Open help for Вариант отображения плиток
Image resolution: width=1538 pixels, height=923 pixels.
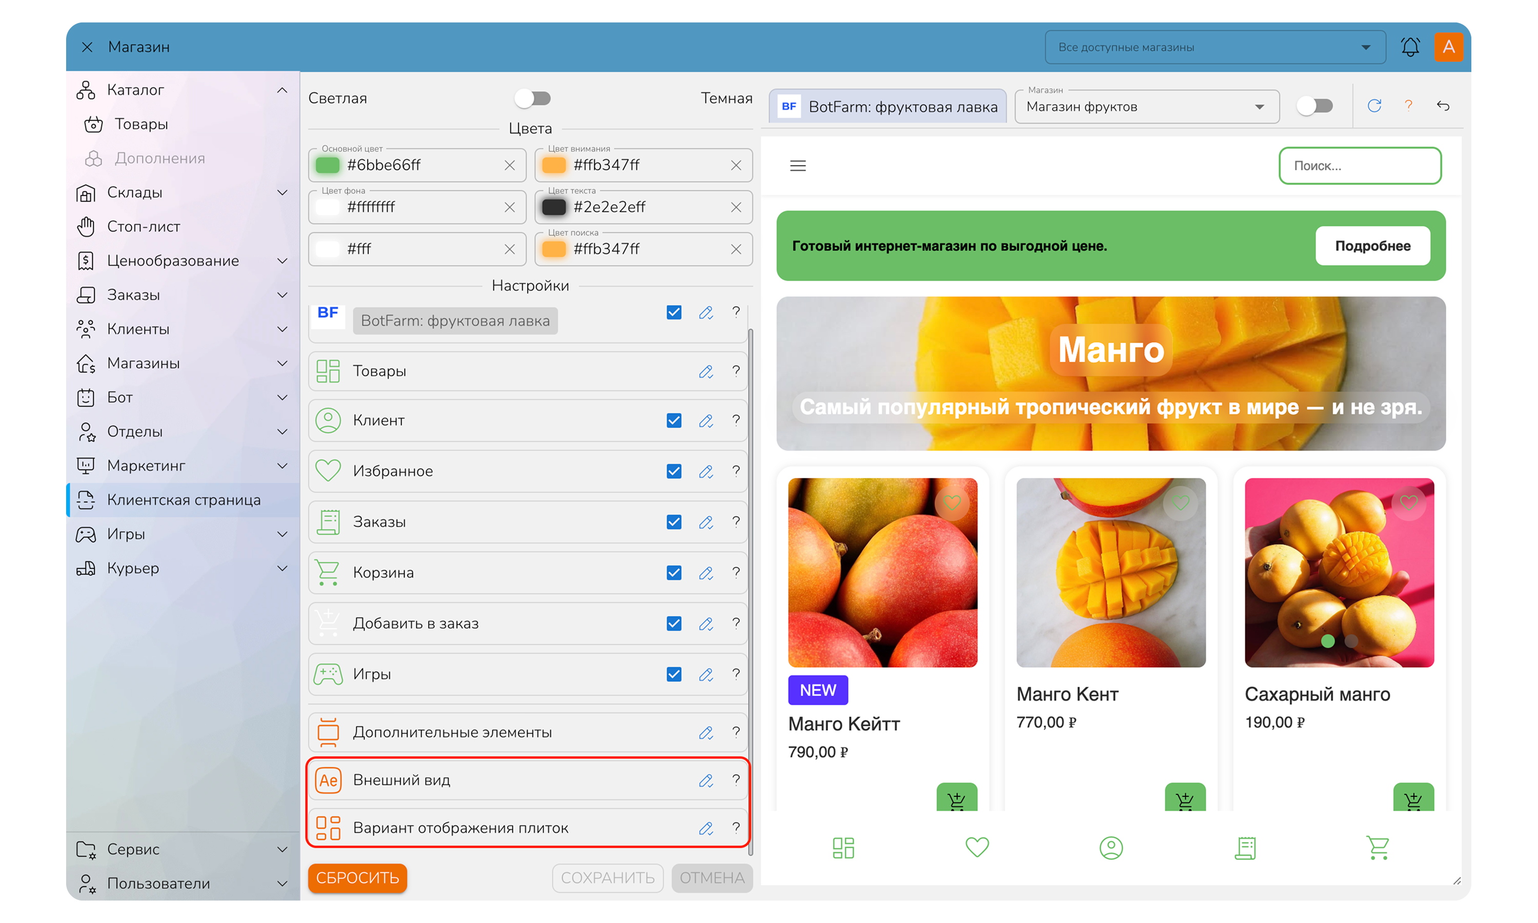736,827
